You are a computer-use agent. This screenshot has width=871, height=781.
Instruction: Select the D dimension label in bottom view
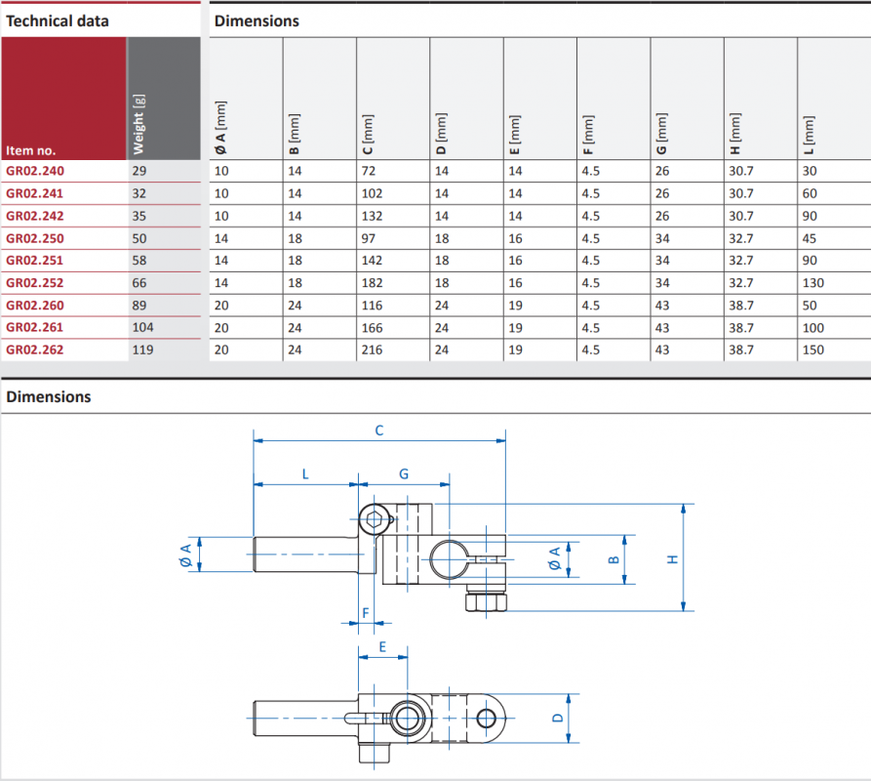(x=557, y=718)
